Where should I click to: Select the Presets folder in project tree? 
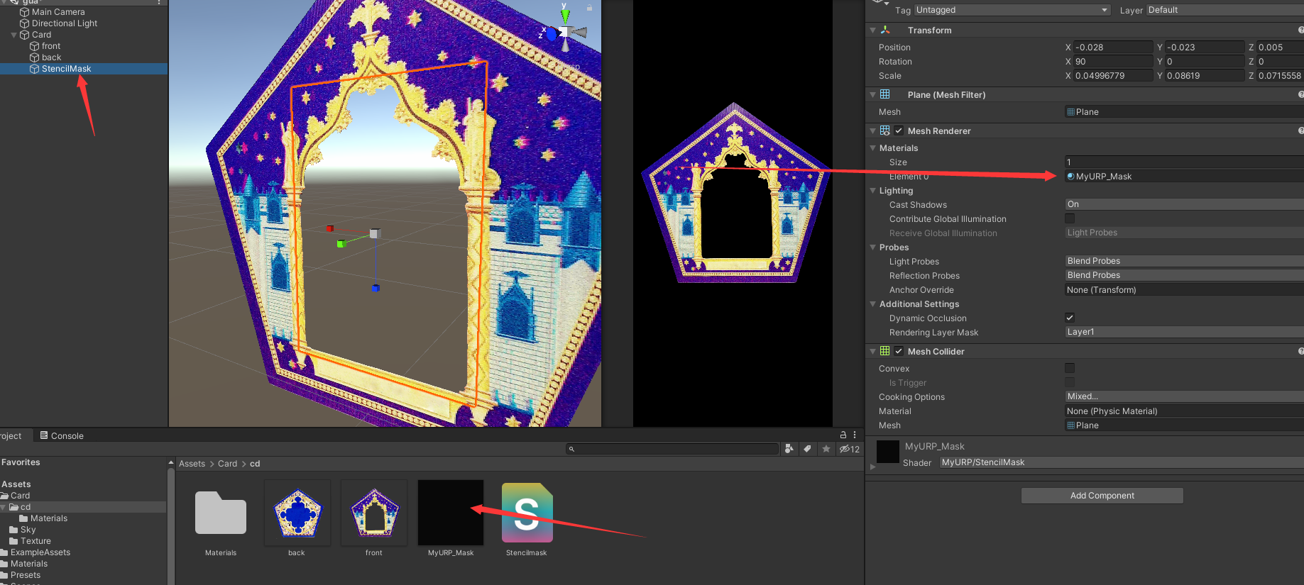pyautogui.click(x=26, y=575)
